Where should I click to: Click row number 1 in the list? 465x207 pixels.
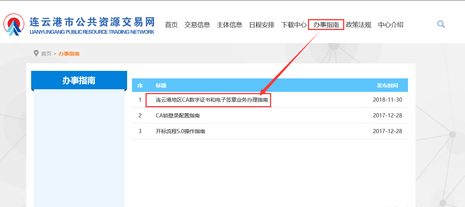coord(140,100)
